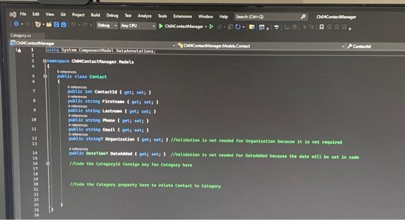Click the Visual Studio logo icon

click(x=13, y=14)
